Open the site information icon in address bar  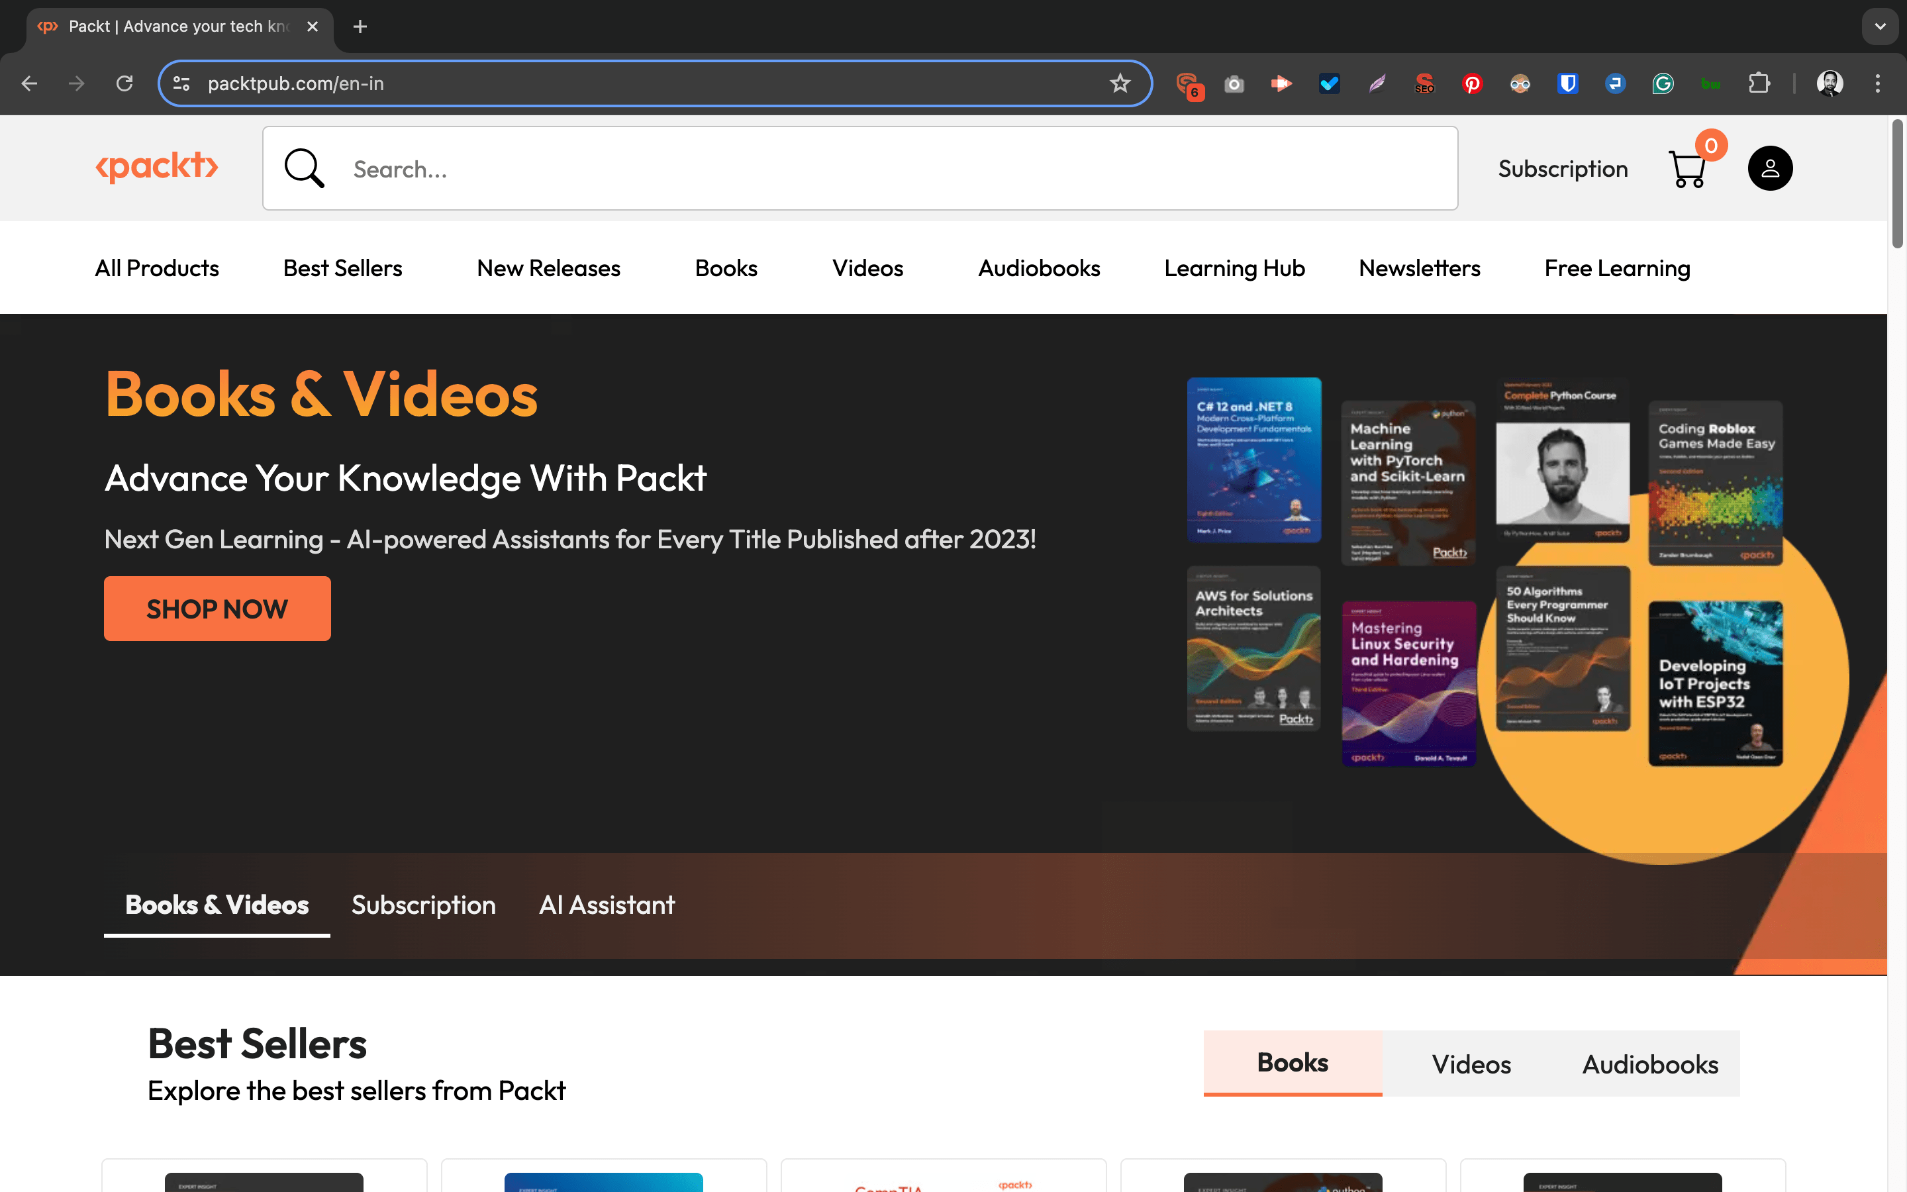pos(181,83)
